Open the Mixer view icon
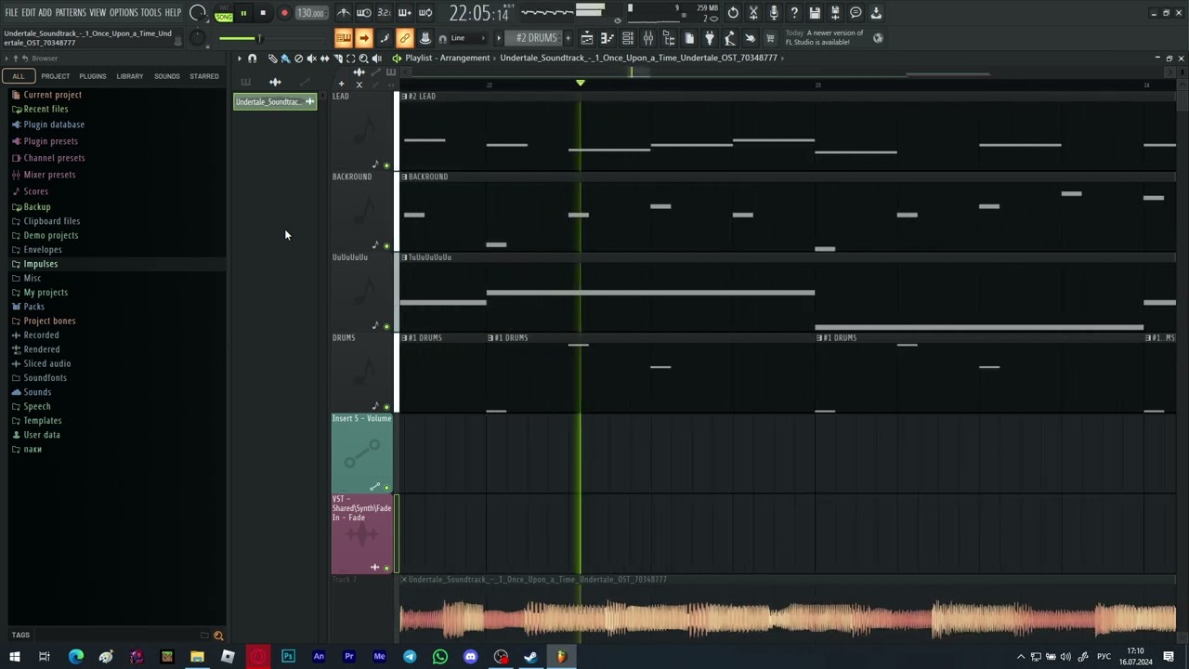This screenshot has height=669, width=1189. (648, 38)
